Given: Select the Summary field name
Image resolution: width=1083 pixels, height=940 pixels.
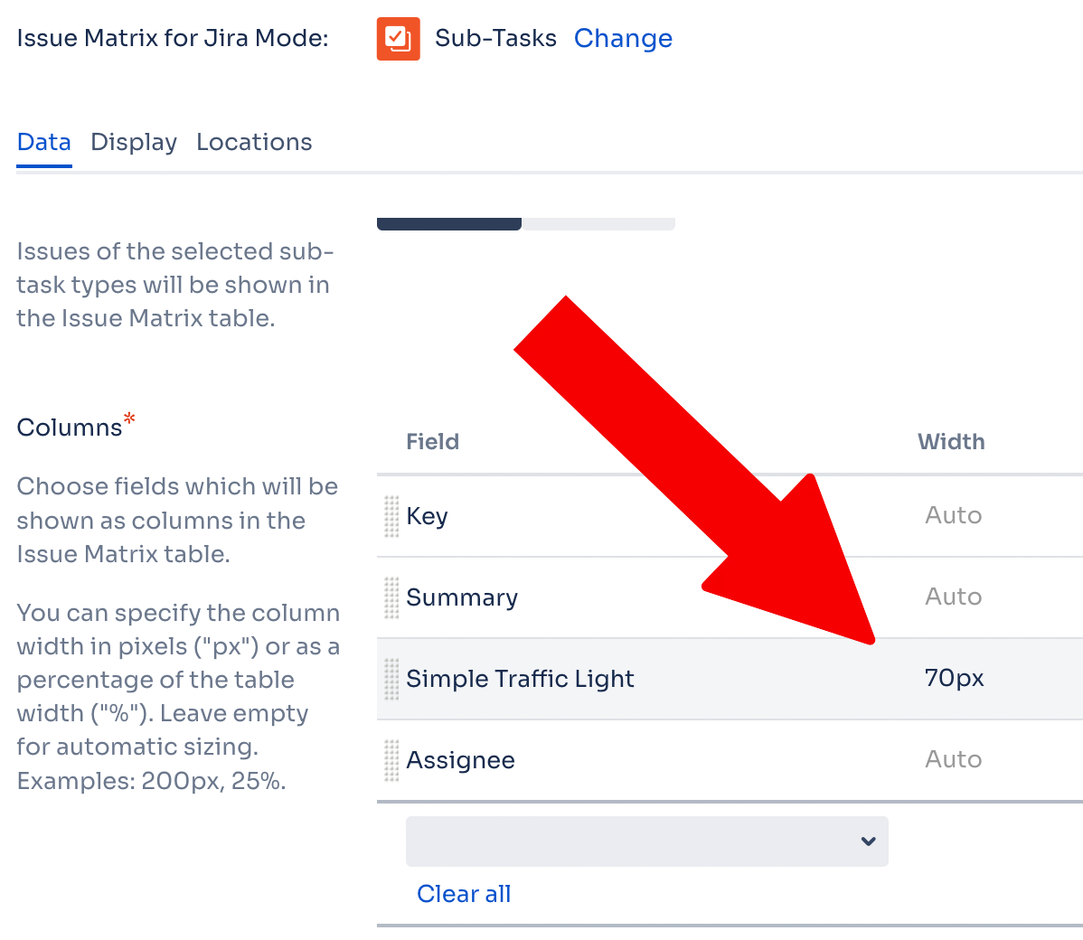Looking at the screenshot, I should 462,597.
